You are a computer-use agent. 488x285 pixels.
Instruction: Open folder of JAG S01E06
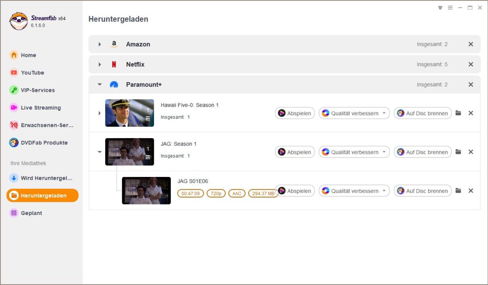point(458,191)
